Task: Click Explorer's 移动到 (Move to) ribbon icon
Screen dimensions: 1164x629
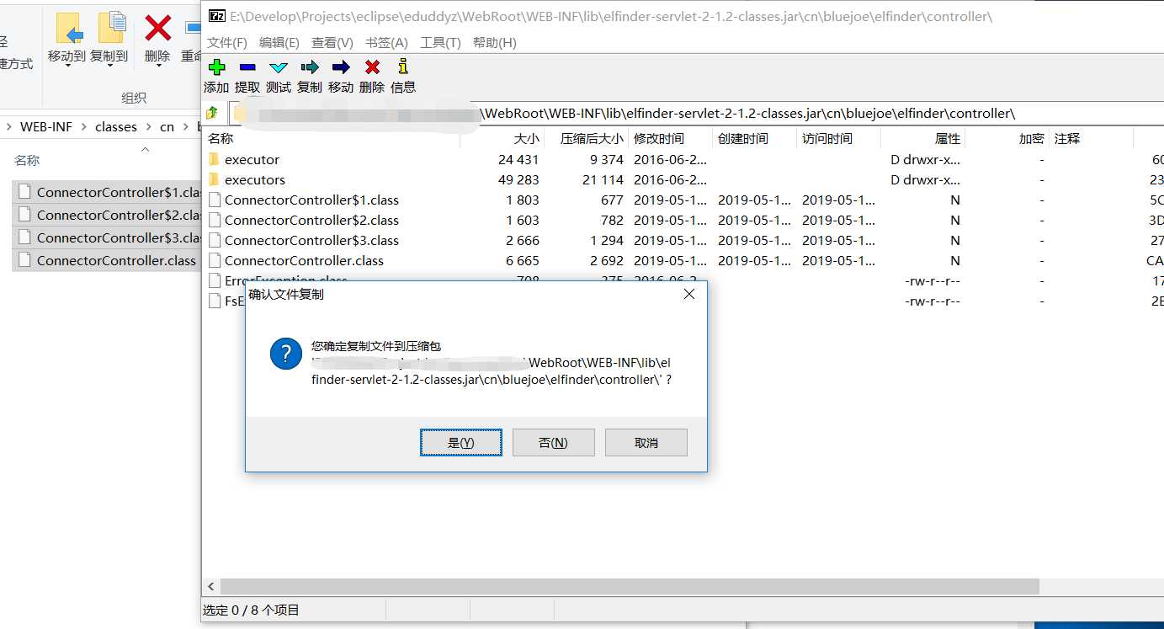Action: coord(69,28)
